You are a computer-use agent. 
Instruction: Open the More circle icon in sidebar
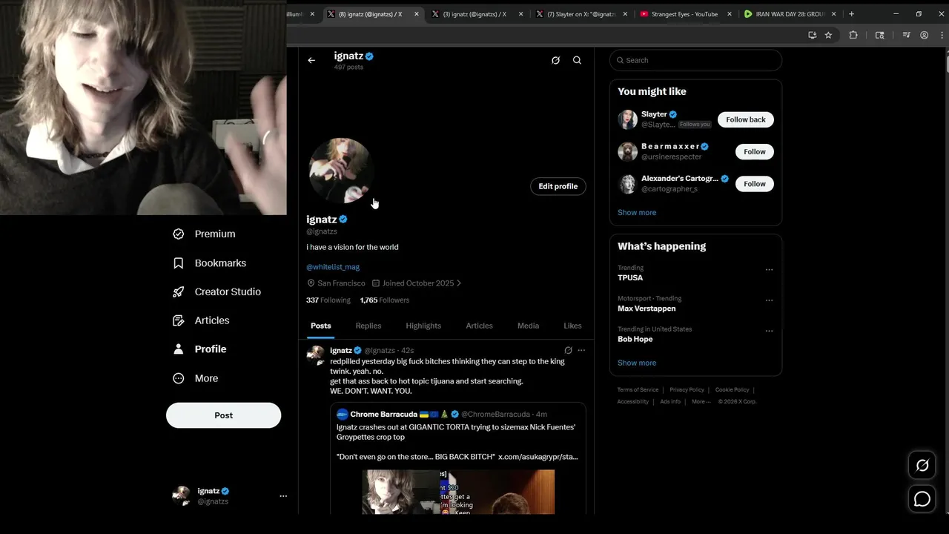pyautogui.click(x=178, y=378)
